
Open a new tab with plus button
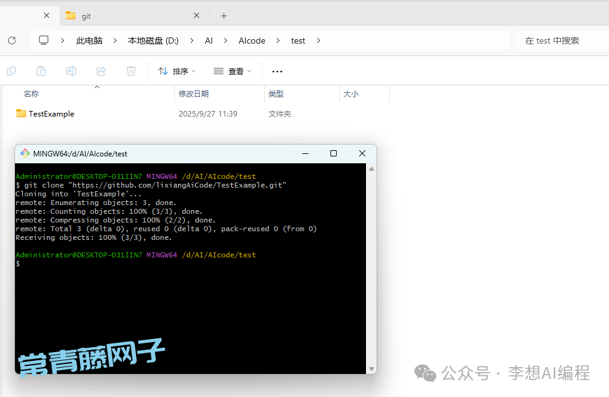[224, 16]
